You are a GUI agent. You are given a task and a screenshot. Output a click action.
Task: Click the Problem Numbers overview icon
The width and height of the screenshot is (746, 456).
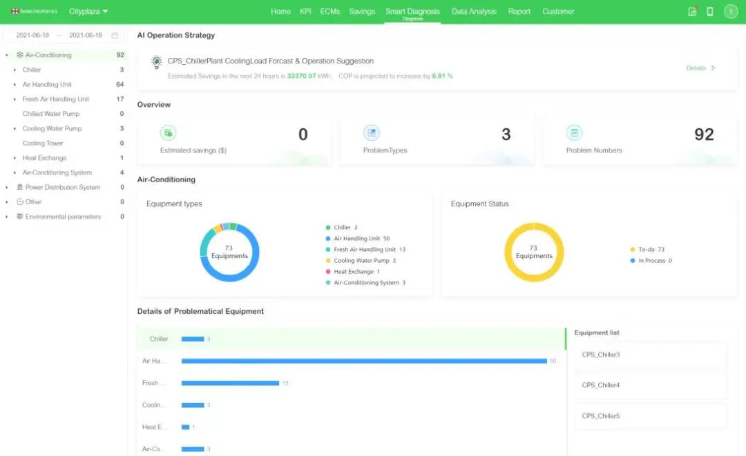pyautogui.click(x=574, y=133)
